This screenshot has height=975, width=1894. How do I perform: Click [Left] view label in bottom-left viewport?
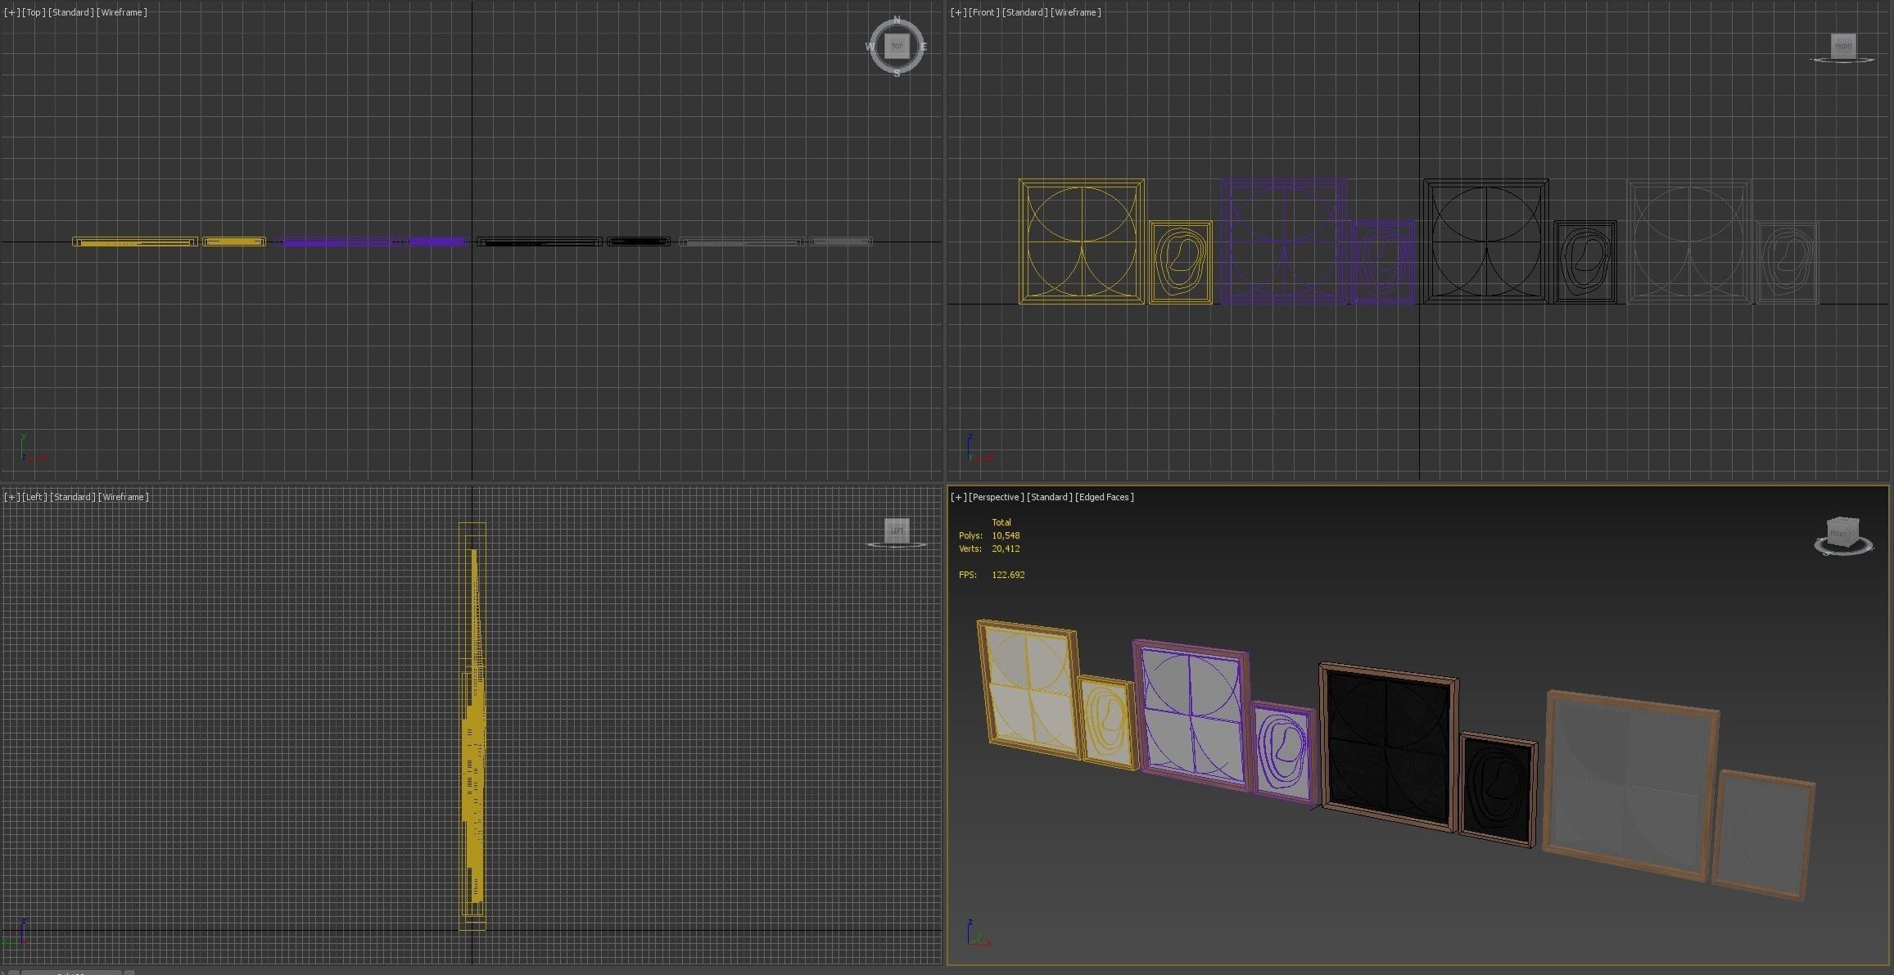[34, 497]
